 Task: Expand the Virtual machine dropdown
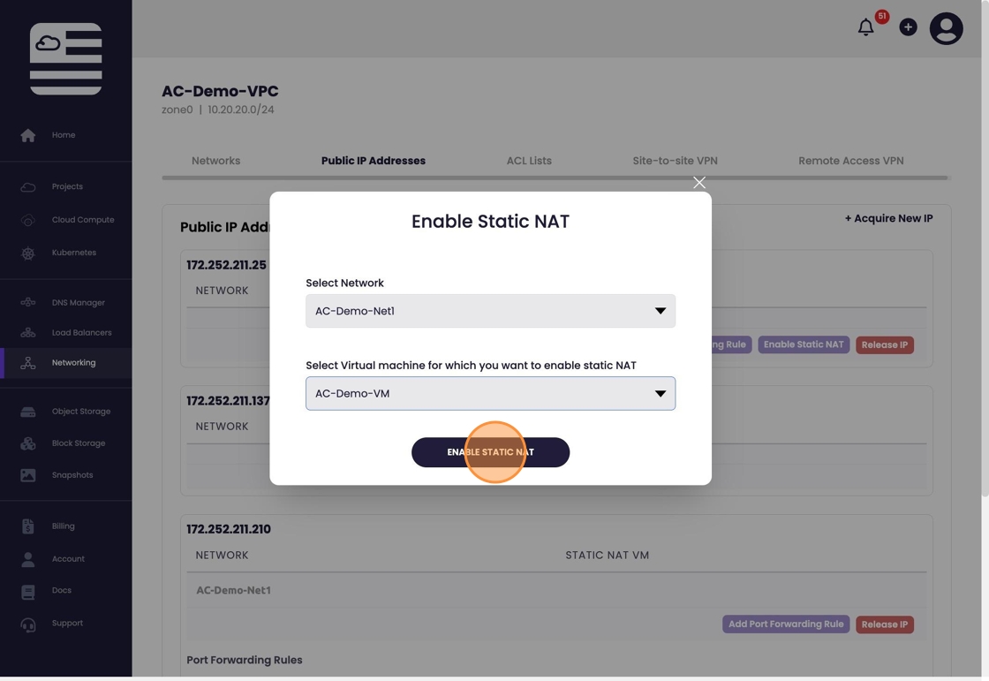(x=490, y=394)
